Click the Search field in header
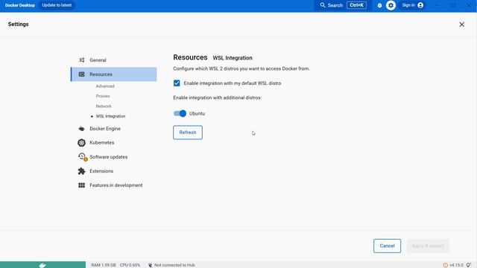 [343, 5]
